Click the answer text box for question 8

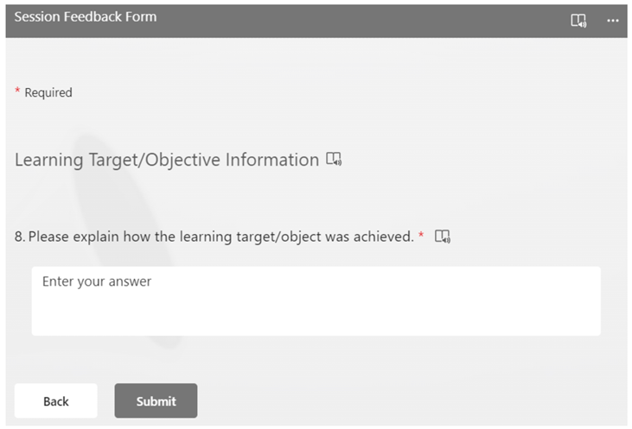316,300
